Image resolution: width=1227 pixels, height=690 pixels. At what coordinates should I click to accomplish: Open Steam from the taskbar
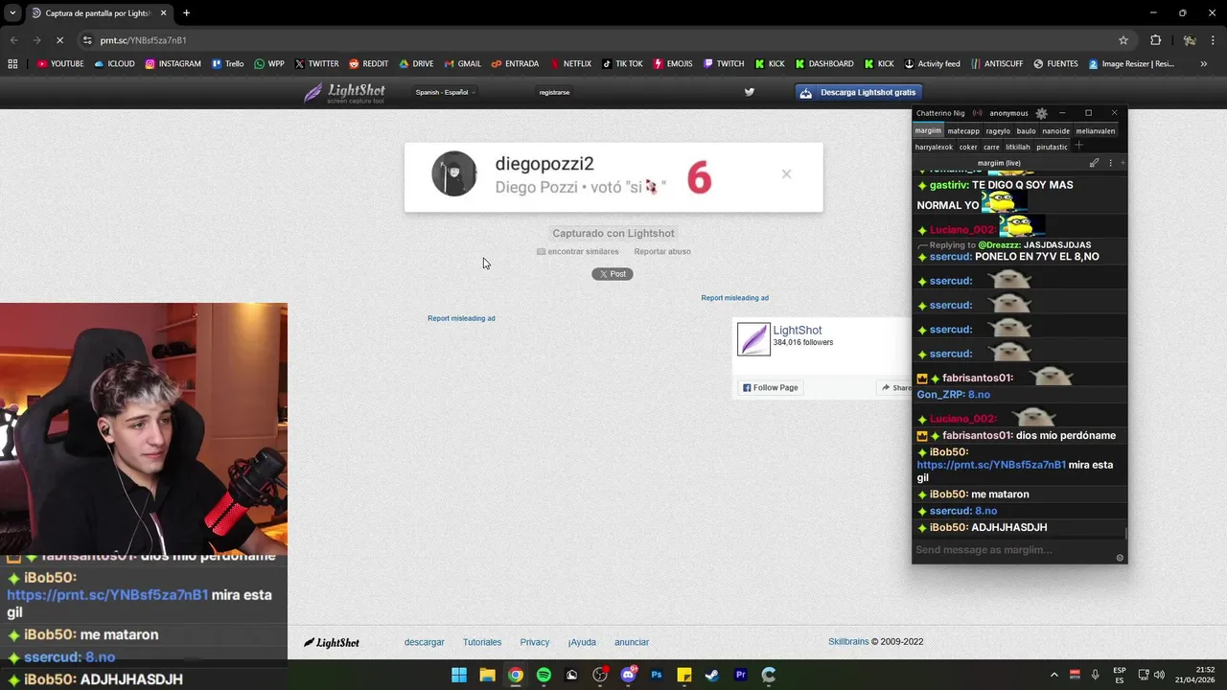[x=712, y=675]
